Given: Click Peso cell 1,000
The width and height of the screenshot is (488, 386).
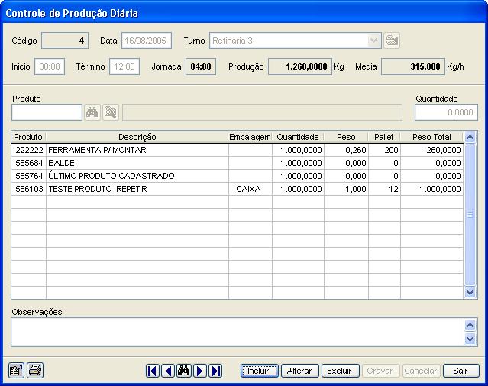Looking at the screenshot, I should click(x=346, y=189).
